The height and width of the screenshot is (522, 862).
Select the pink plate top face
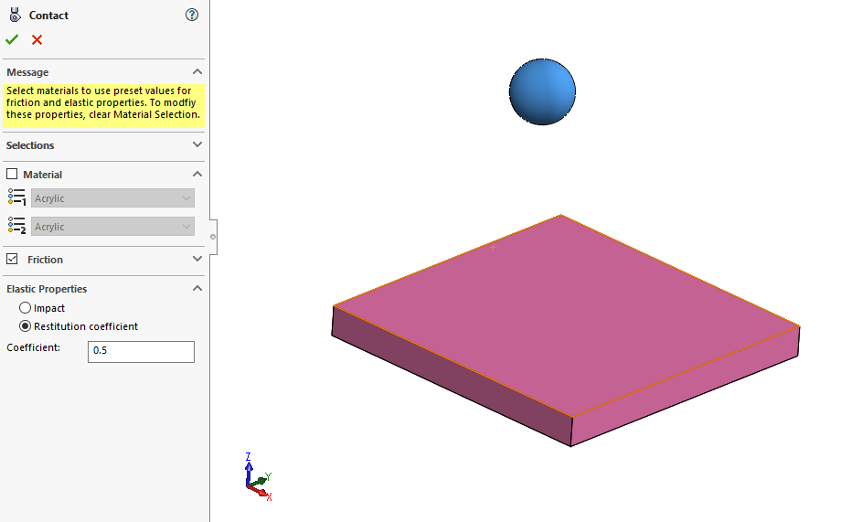coord(566,316)
